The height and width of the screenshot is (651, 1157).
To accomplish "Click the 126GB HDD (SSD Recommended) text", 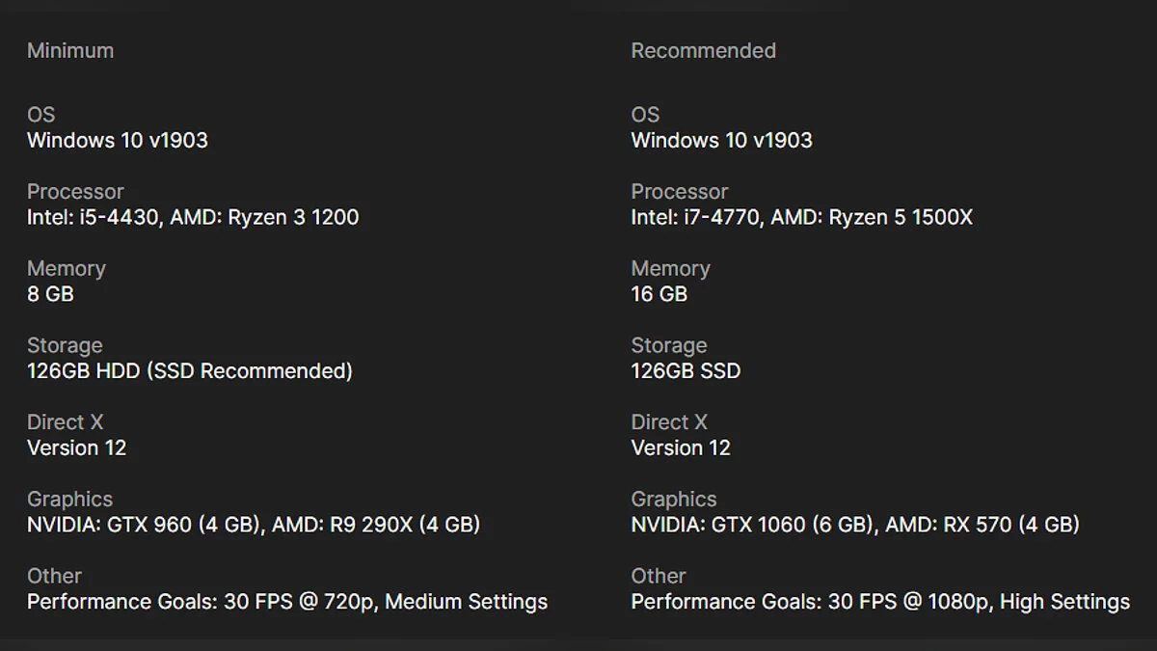I will pyautogui.click(x=189, y=370).
